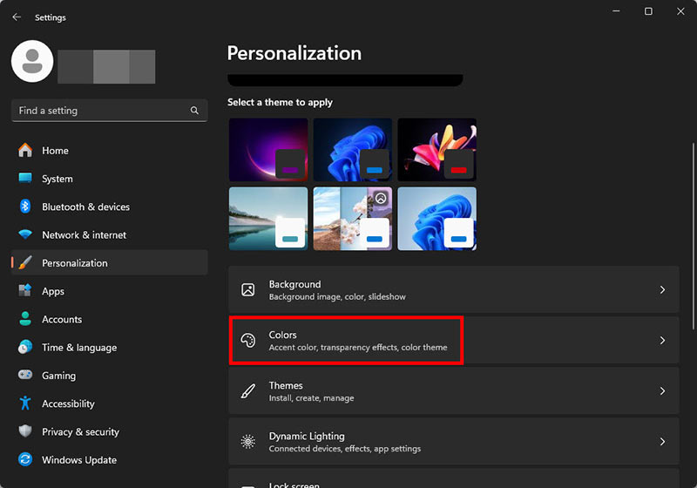Open Dynamic Lighting connected devices
The width and height of the screenshot is (697, 488).
454,442
